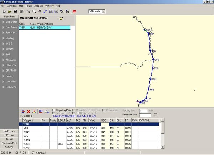Click the Preview & Print button
The image size is (214, 155).
point(9,143)
